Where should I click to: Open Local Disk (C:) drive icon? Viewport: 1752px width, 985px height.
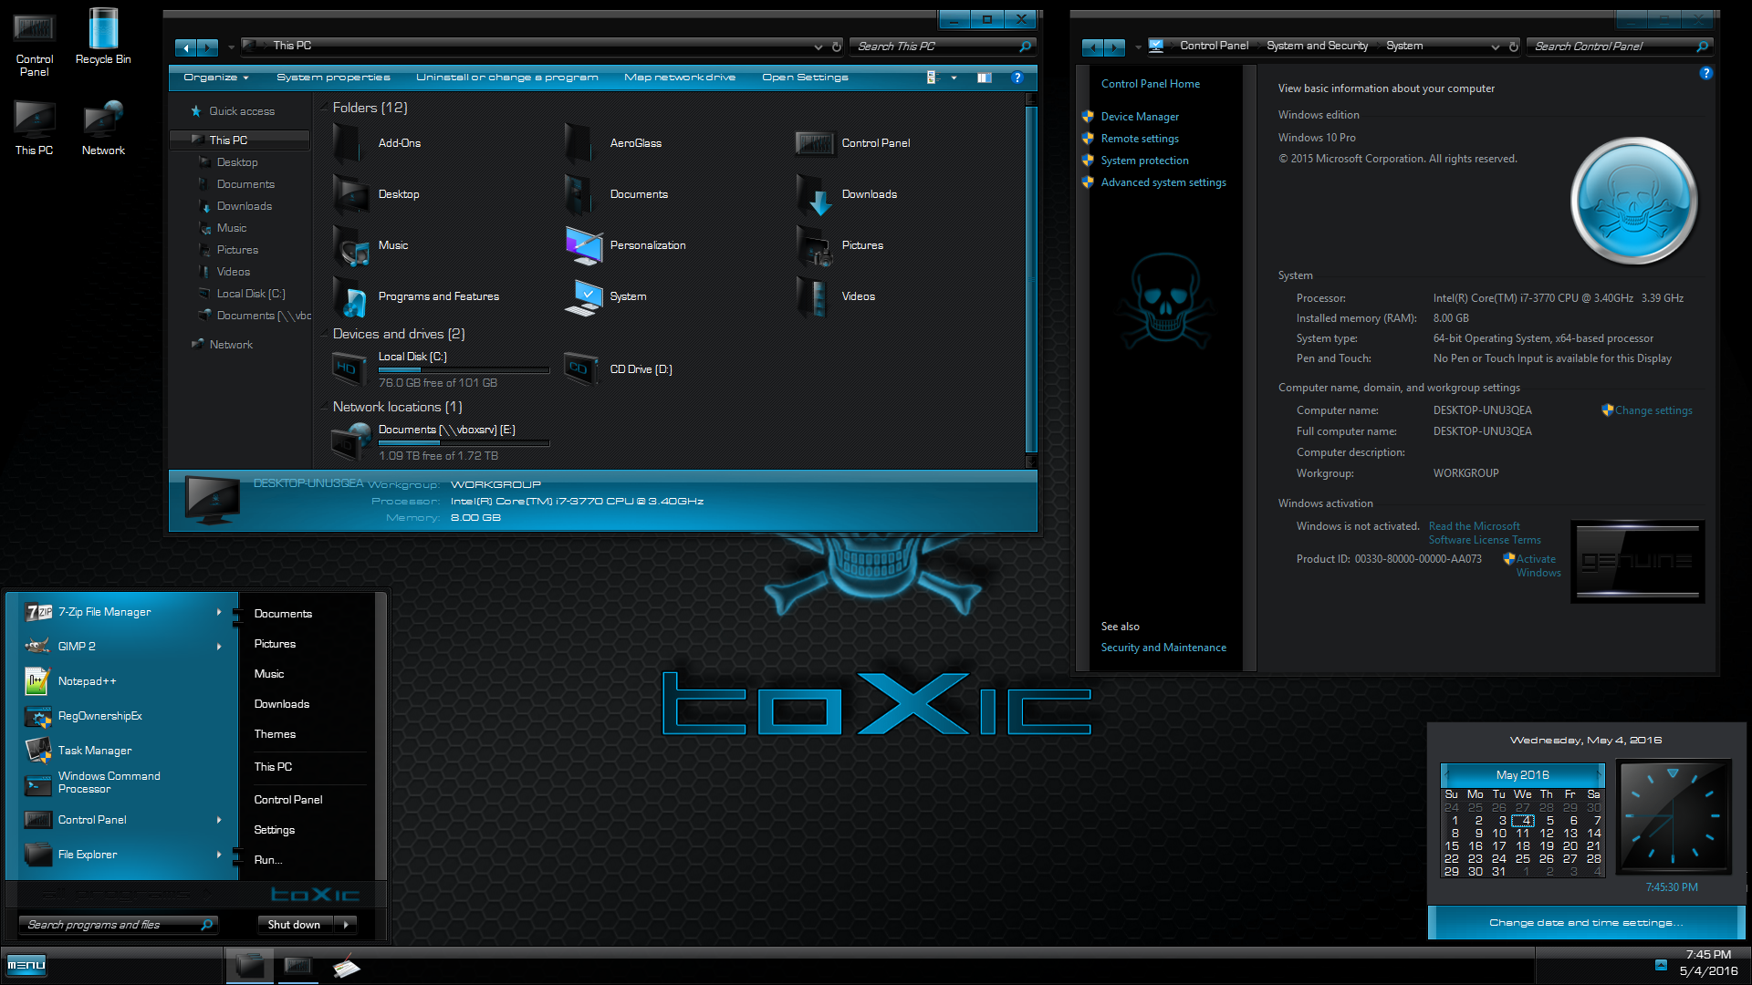[x=349, y=369]
